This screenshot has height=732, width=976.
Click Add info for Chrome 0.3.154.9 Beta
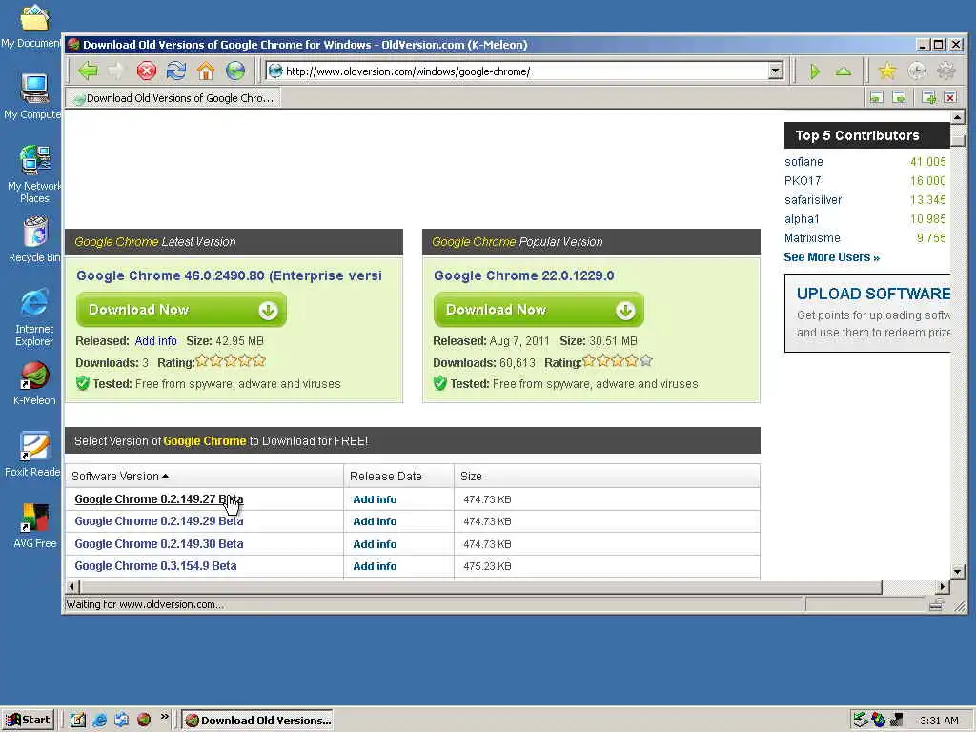point(375,566)
